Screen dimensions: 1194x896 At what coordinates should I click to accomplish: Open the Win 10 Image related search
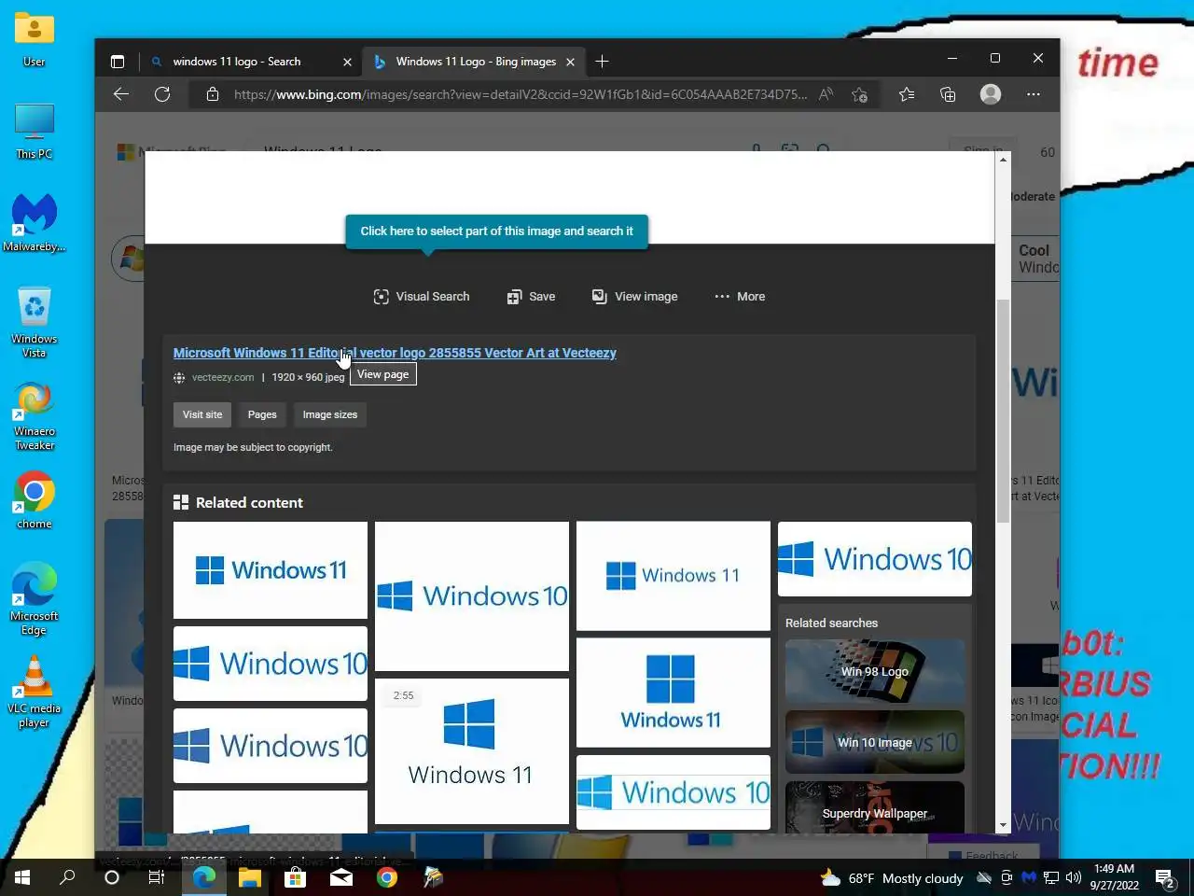(875, 742)
